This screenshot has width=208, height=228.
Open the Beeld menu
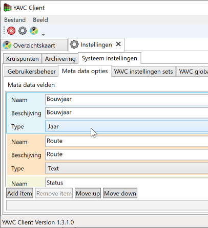pos(40,20)
